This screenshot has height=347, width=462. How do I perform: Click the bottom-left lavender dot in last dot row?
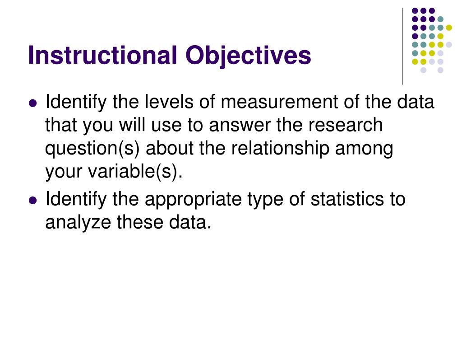point(423,70)
